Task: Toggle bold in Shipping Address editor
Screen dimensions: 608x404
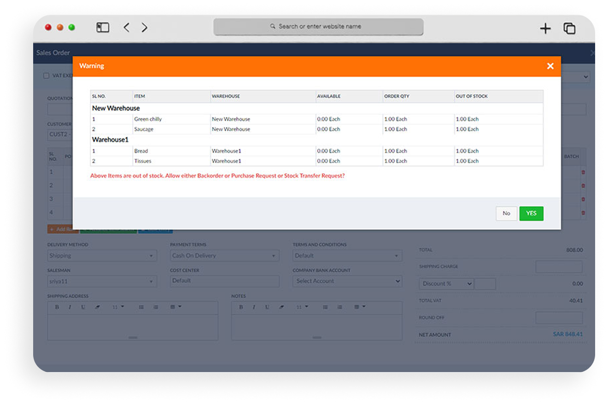Action: coord(57,307)
